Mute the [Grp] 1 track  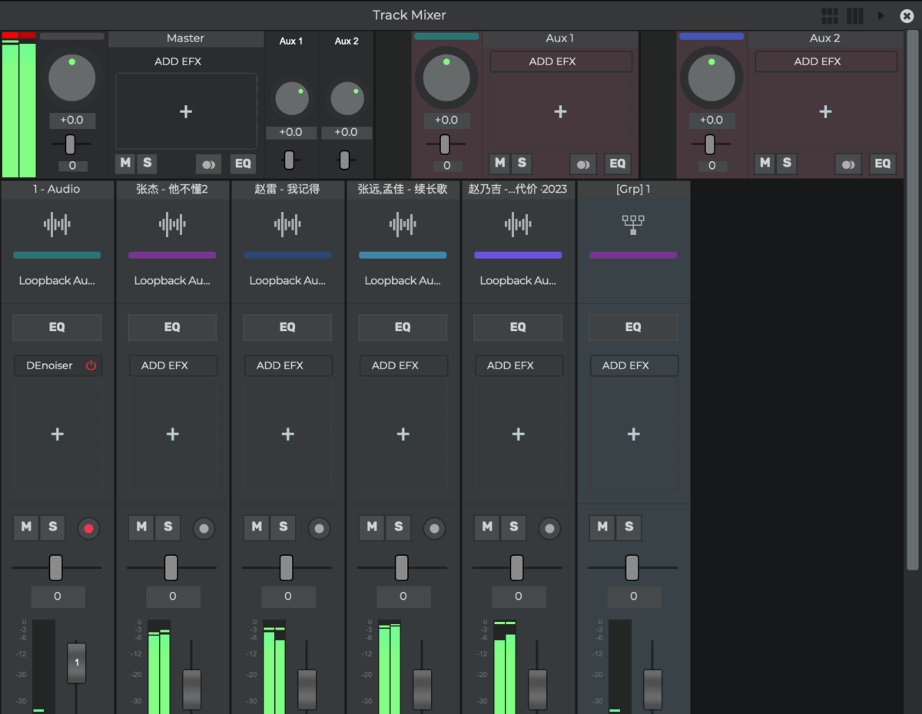[602, 527]
